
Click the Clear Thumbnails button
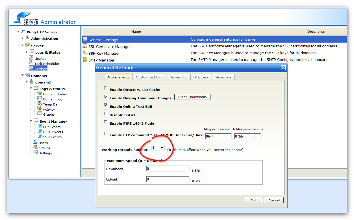(192, 97)
